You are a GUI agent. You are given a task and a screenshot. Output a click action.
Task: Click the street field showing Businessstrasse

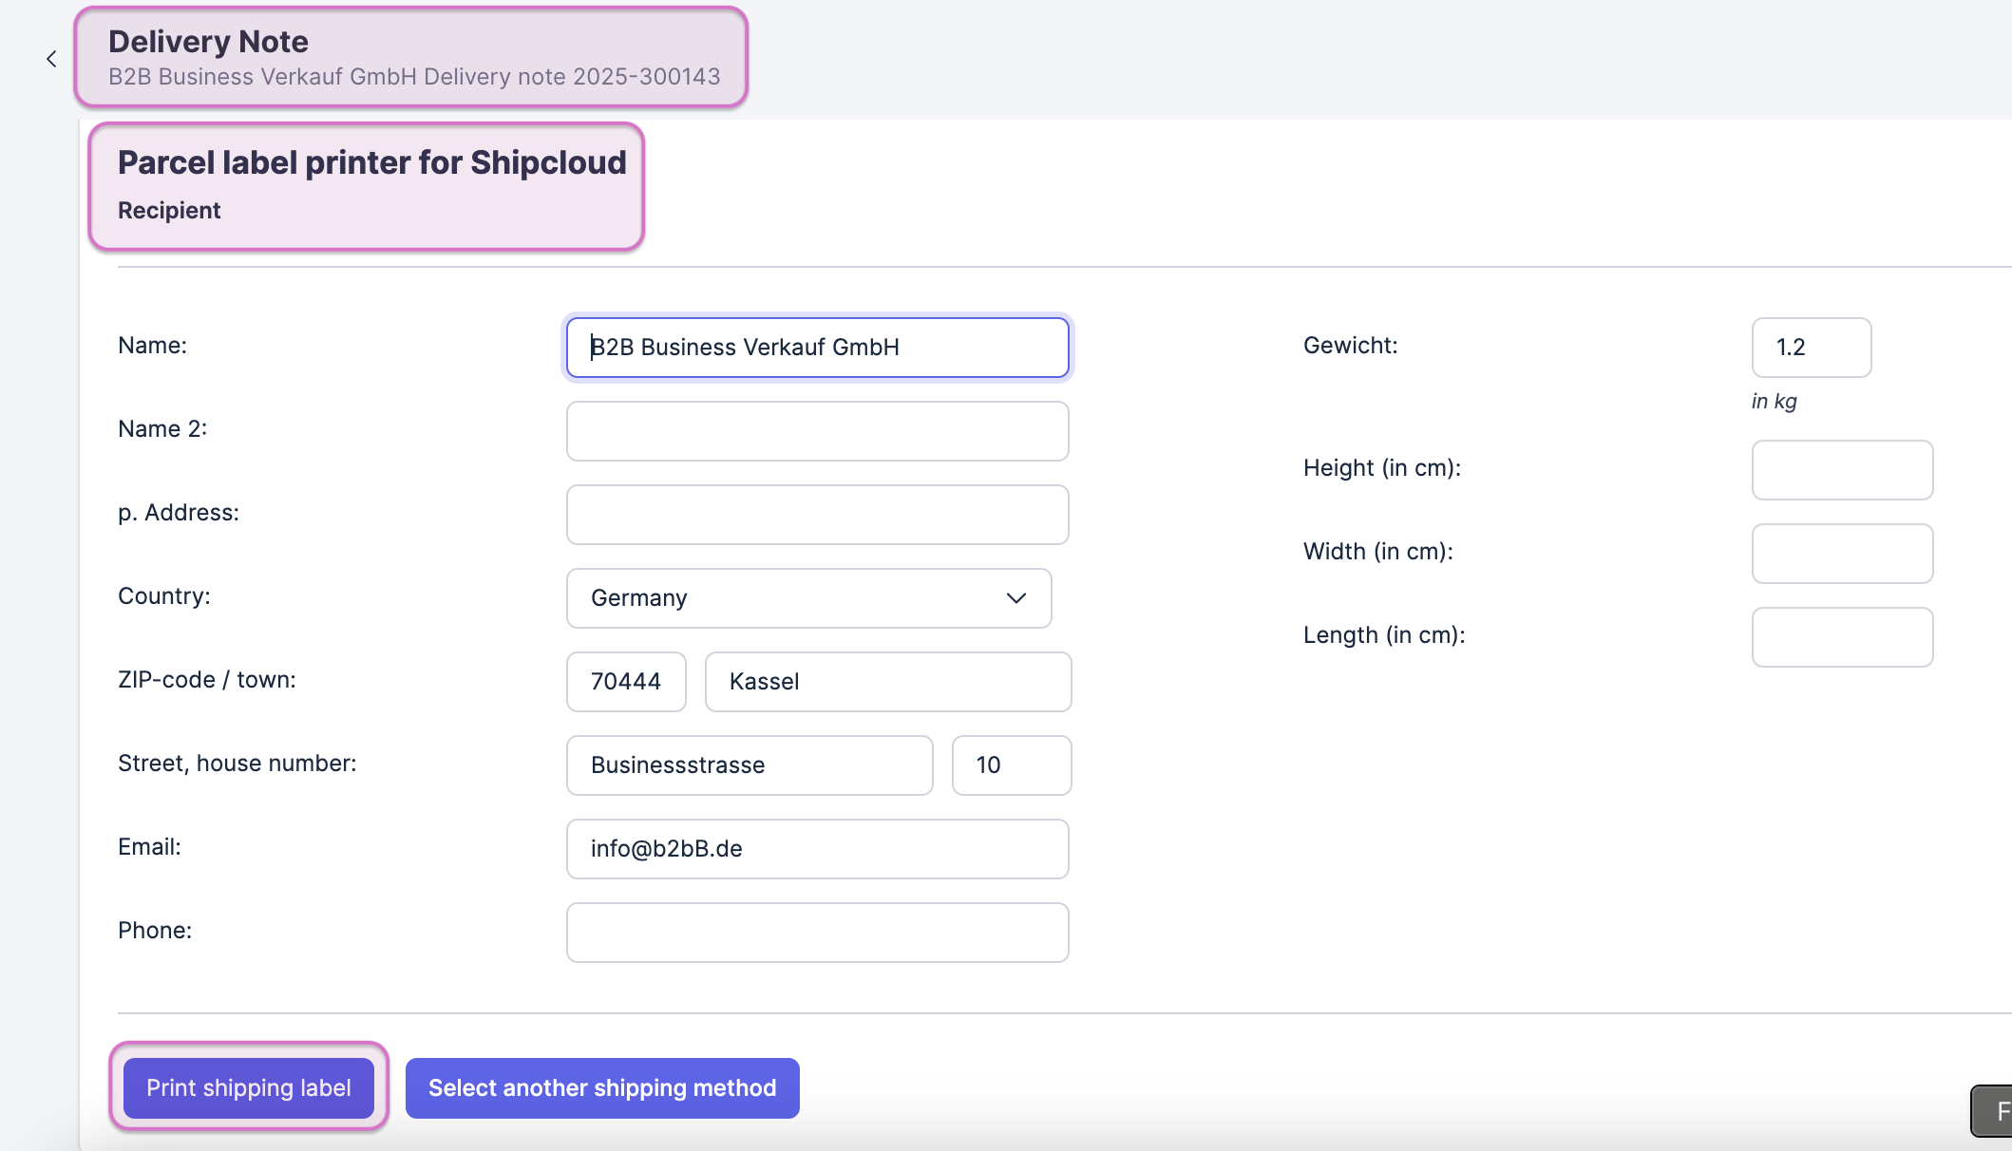click(x=749, y=765)
